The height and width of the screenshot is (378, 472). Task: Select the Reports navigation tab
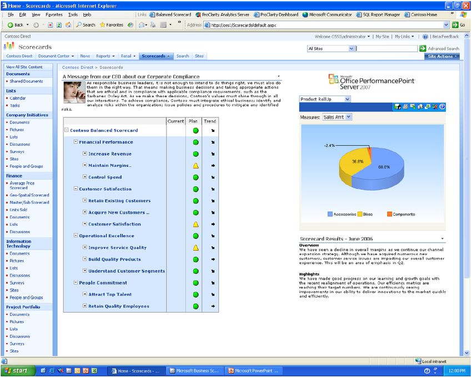tap(106, 56)
